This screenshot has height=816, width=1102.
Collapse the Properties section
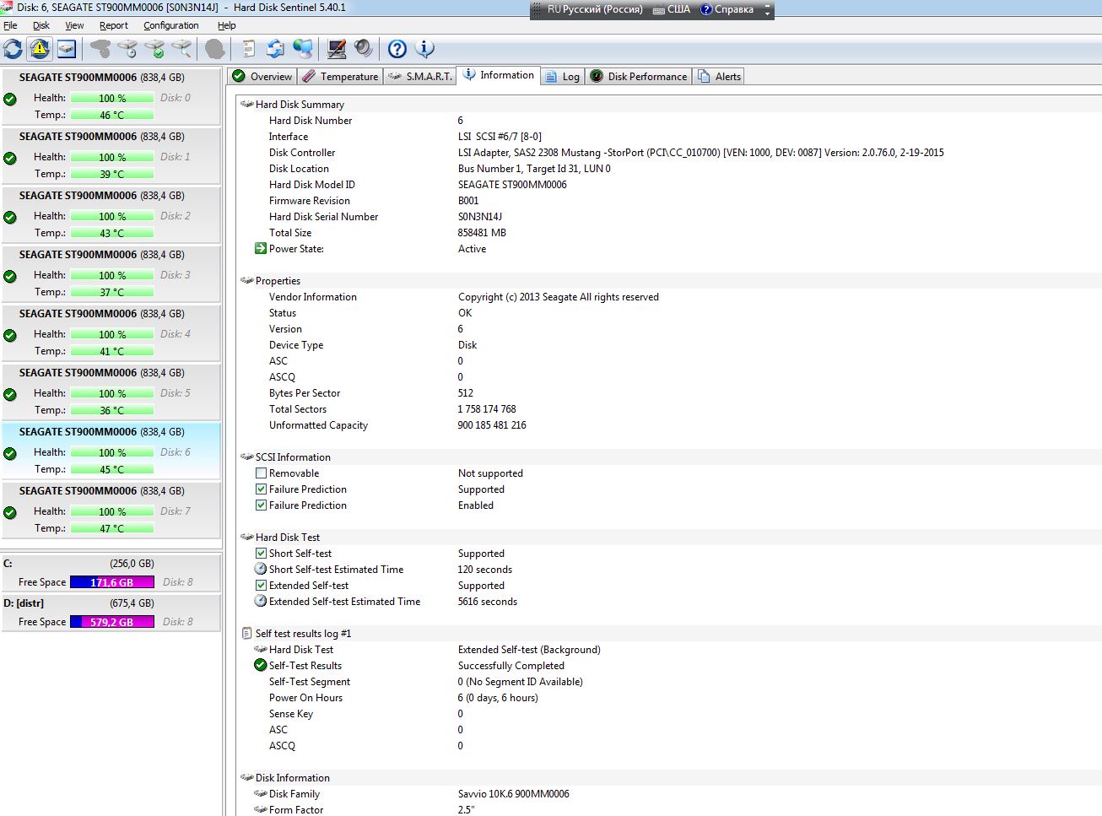246,280
